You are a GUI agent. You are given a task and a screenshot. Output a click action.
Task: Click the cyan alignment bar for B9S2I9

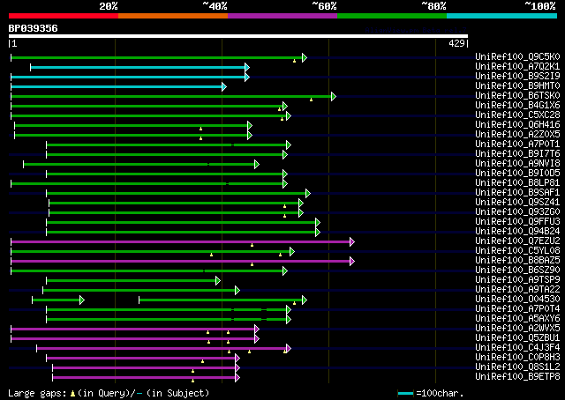(128, 77)
